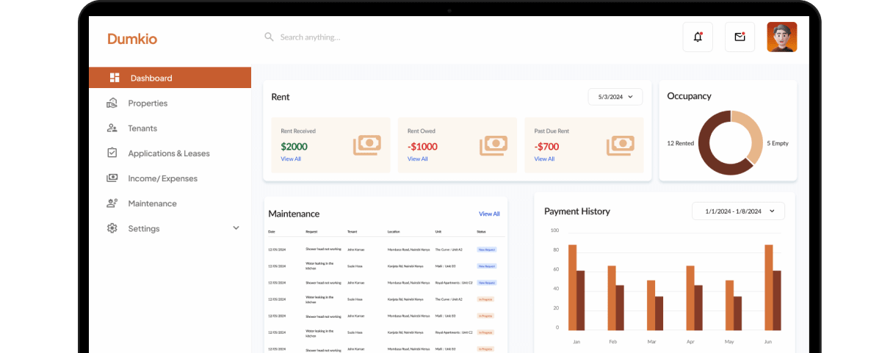Open the user profile avatar
The height and width of the screenshot is (353, 893).
[781, 37]
